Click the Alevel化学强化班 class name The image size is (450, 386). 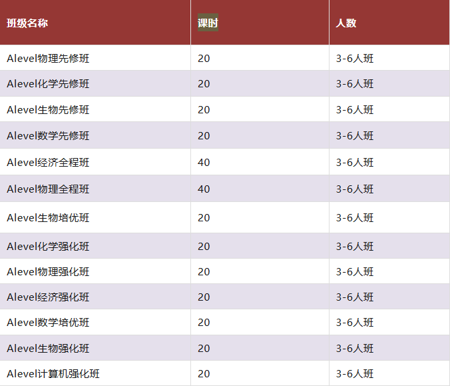(x=48, y=247)
